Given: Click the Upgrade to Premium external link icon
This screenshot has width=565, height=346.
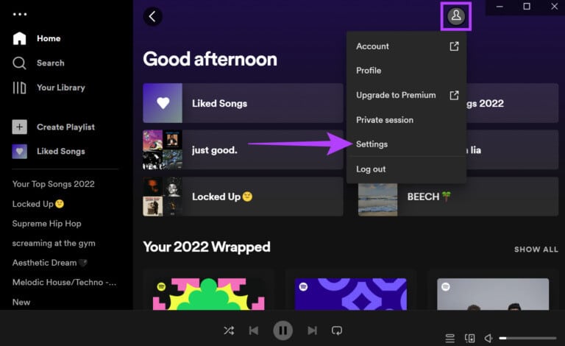Looking at the screenshot, I should [x=454, y=95].
